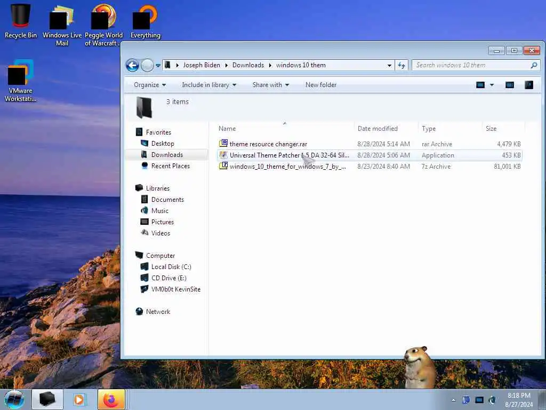The image size is (546, 410).
Task: Click Explorer folder taskbar button
Action: point(47,399)
